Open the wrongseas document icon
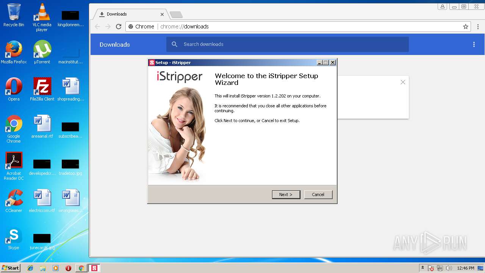Screen dimensions: 485x273 coord(70,201)
